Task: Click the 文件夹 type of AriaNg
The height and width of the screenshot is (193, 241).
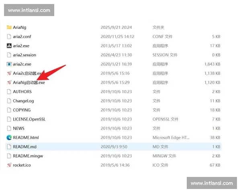Action: [158, 28]
